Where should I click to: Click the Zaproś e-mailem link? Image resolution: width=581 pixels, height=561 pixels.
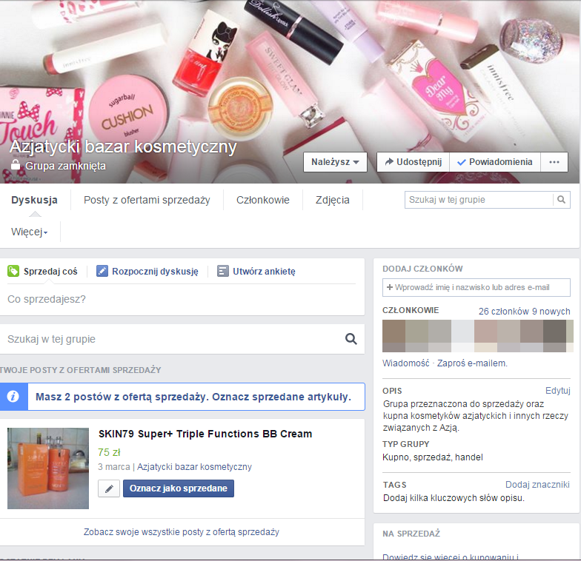pyautogui.click(x=472, y=363)
